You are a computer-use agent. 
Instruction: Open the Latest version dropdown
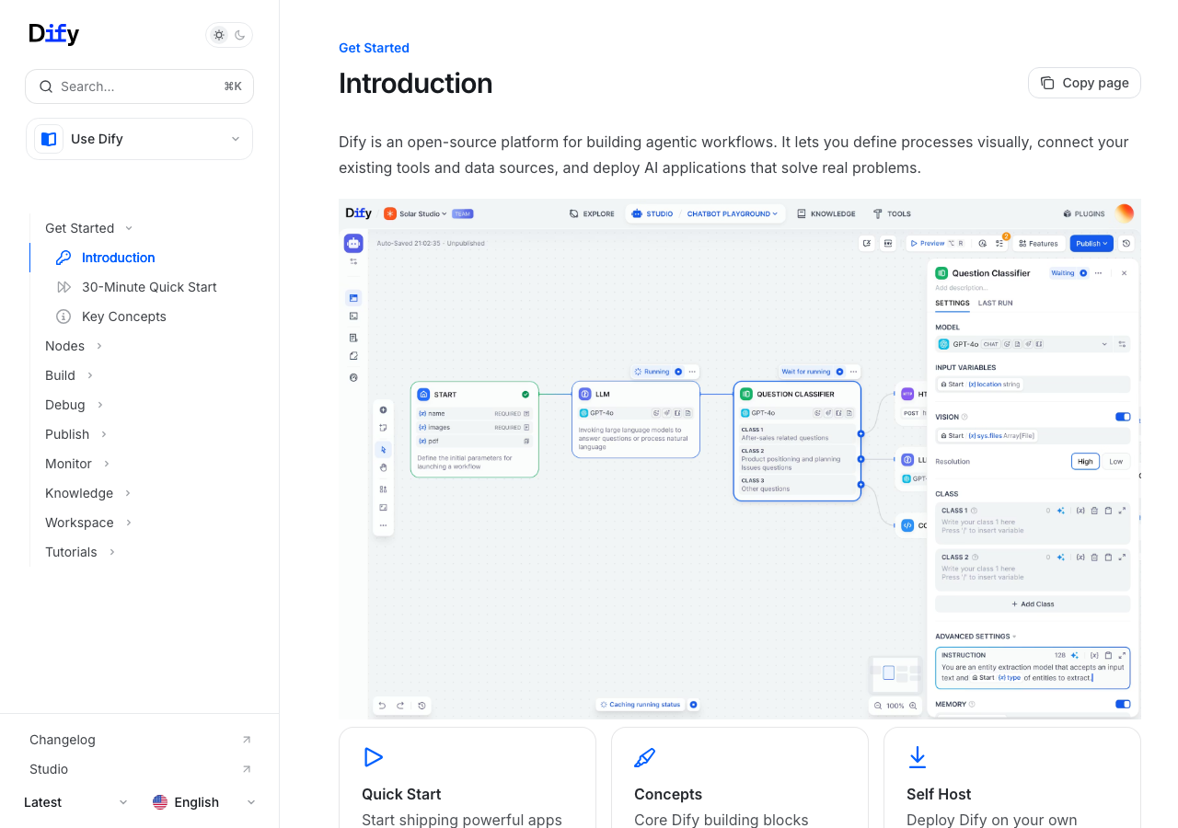75,802
